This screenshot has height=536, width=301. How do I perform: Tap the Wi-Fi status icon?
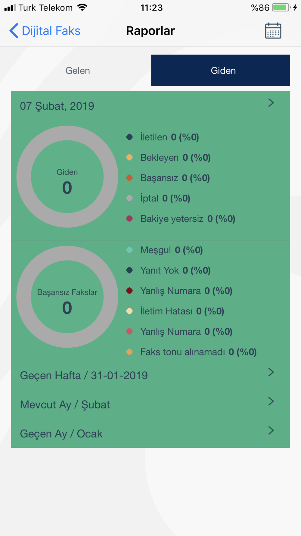coord(82,8)
